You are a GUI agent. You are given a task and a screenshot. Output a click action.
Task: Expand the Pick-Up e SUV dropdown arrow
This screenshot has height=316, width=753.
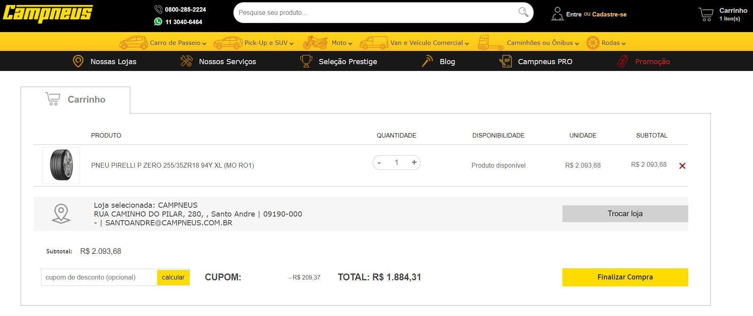291,43
